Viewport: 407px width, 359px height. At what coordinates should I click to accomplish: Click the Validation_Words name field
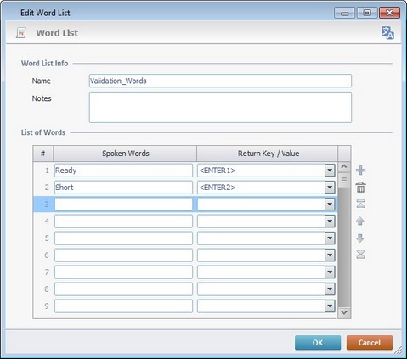point(220,81)
